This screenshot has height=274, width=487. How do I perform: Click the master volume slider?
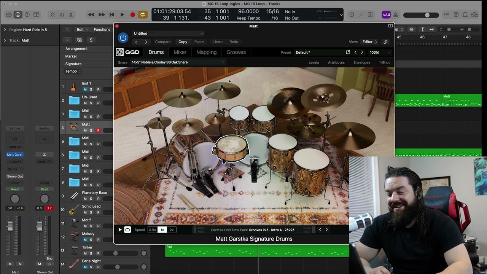[421, 15]
